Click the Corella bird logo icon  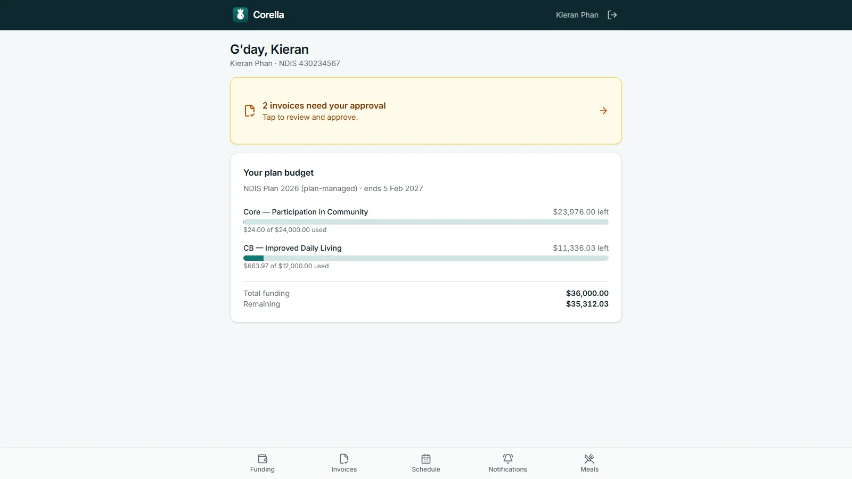pos(240,15)
